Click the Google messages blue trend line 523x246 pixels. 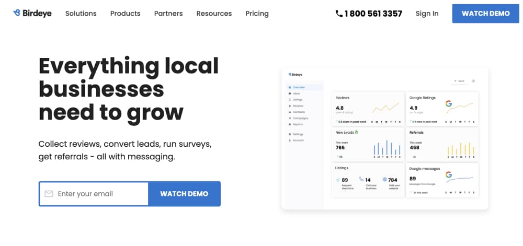[x=460, y=180]
